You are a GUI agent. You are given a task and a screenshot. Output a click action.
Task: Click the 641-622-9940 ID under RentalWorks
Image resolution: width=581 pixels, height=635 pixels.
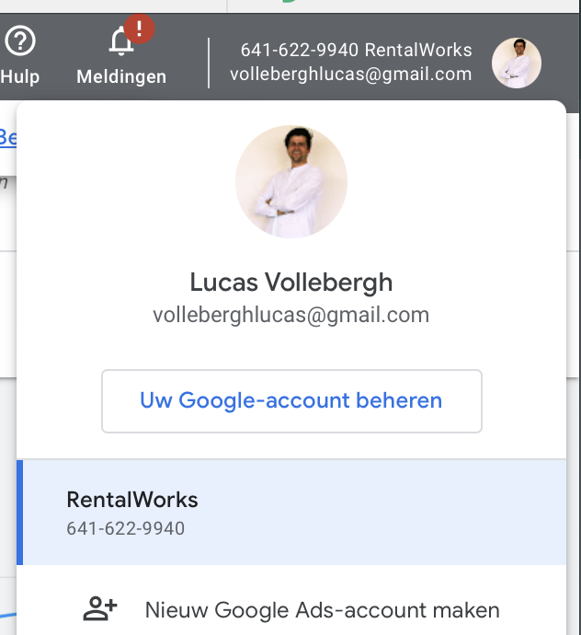125,528
